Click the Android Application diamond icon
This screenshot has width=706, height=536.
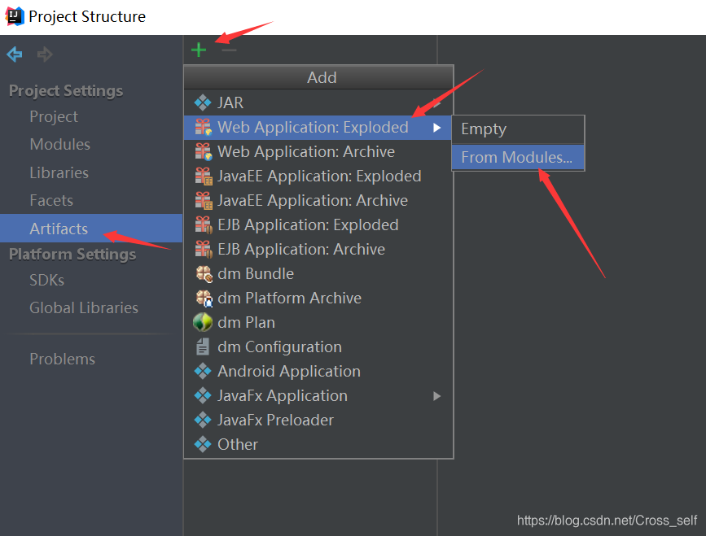click(203, 372)
